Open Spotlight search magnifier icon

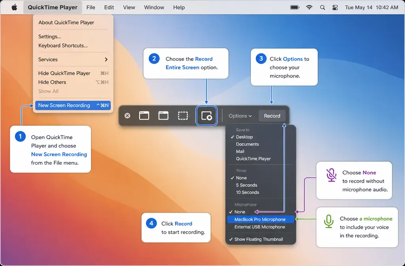(x=322, y=8)
